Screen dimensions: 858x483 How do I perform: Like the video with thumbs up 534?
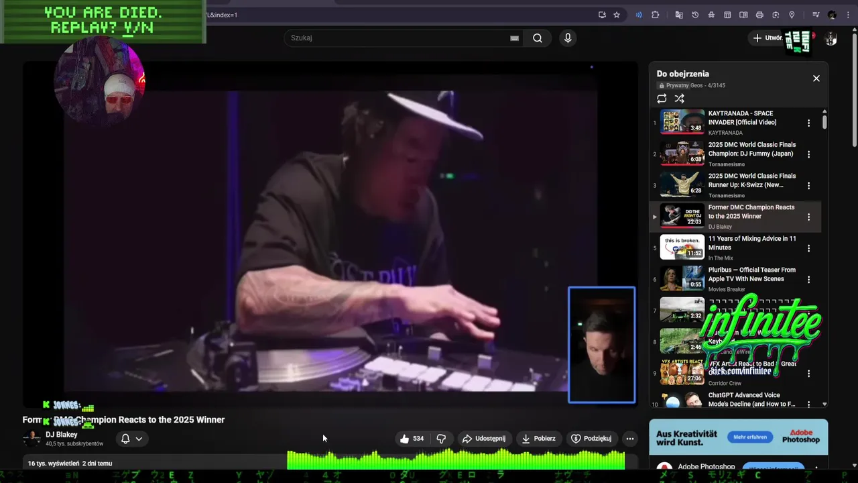click(412, 439)
